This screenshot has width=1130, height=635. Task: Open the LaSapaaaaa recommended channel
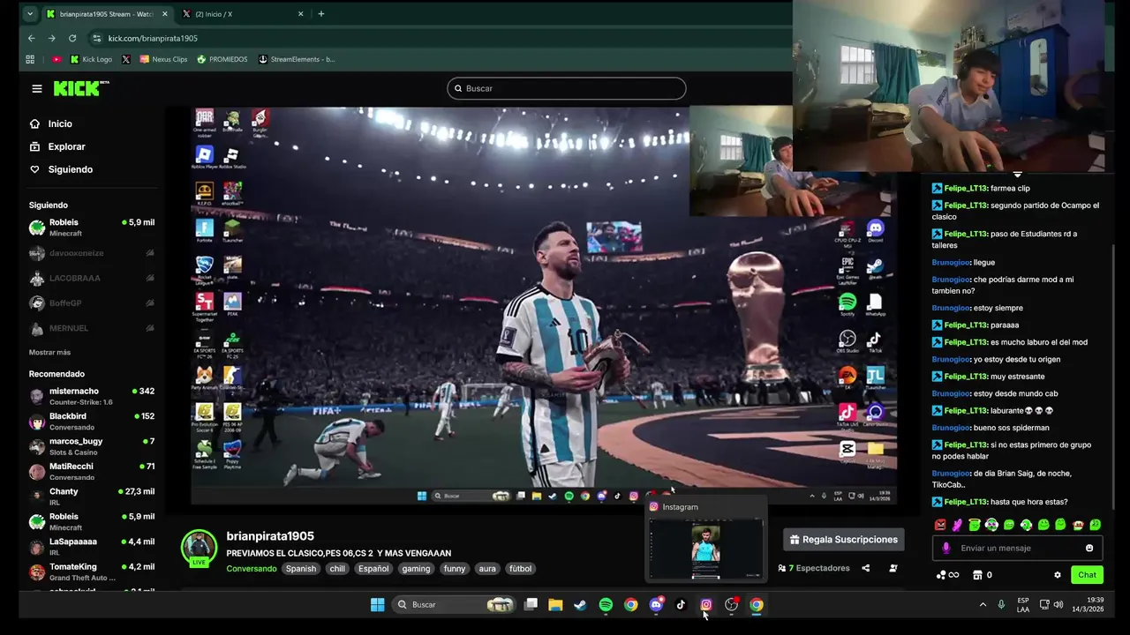pyautogui.click(x=92, y=547)
